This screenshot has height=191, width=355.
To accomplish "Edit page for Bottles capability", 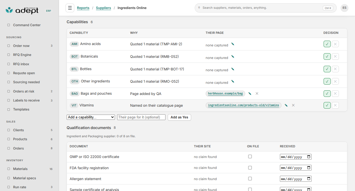I will 233,69.
